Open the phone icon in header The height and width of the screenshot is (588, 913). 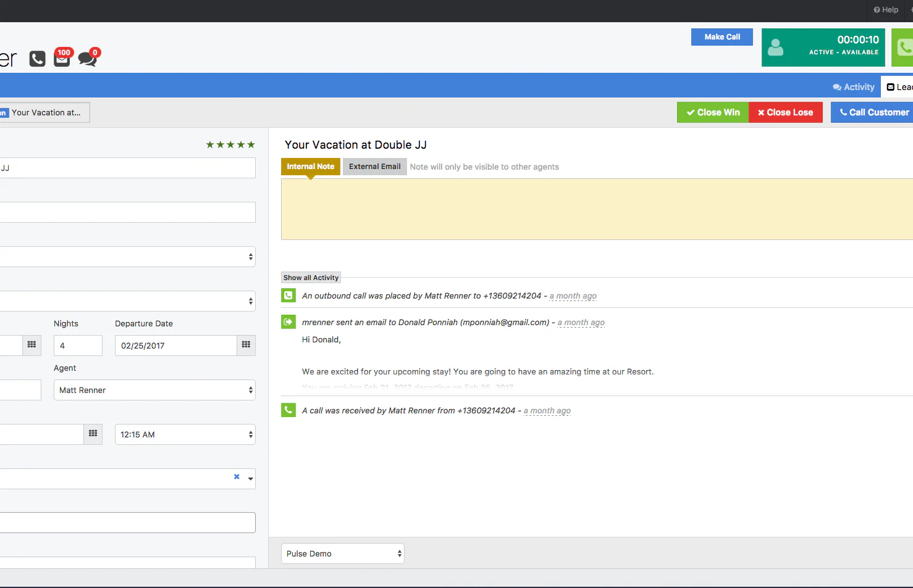[x=38, y=59]
